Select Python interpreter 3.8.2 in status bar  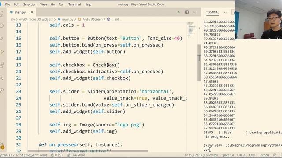pyautogui.click(x=23, y=155)
